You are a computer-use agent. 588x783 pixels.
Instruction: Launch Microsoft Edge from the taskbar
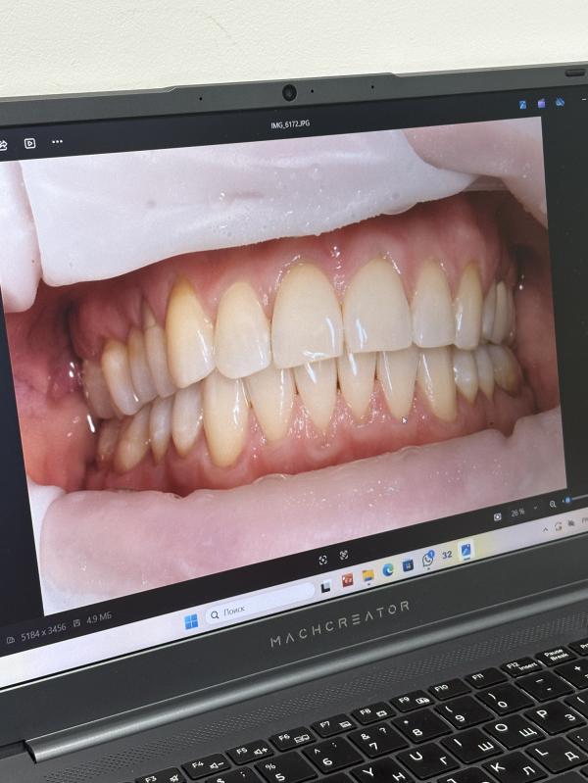(x=387, y=569)
